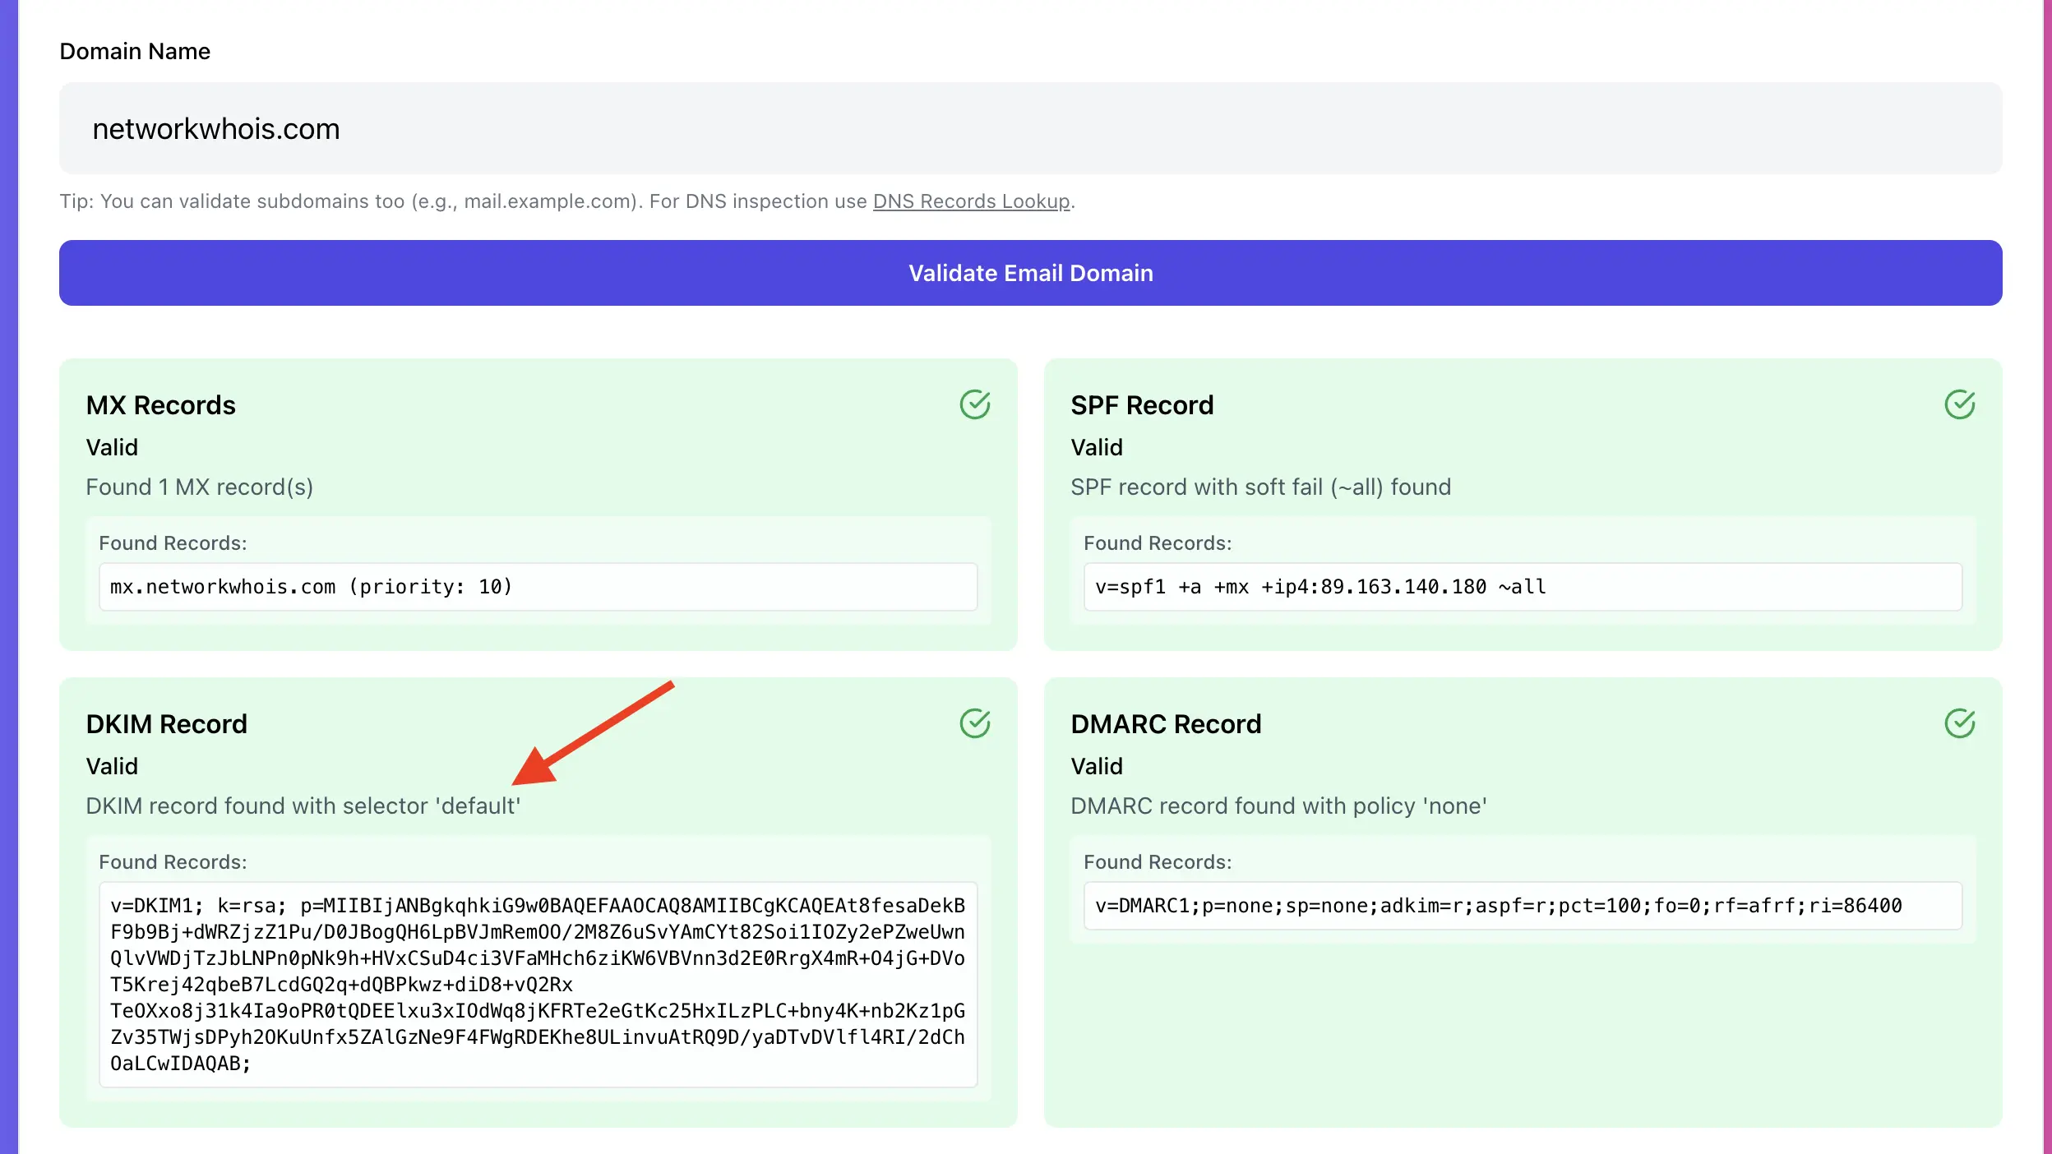Focus the Domain Name input field
The width and height of the screenshot is (2052, 1154).
(x=1029, y=128)
